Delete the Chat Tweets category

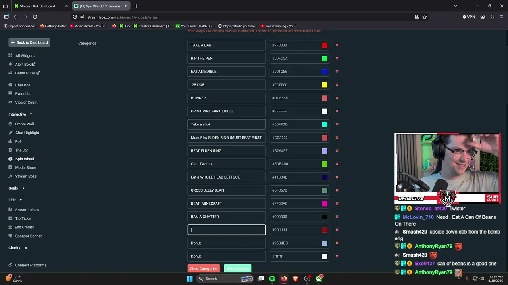click(x=337, y=164)
